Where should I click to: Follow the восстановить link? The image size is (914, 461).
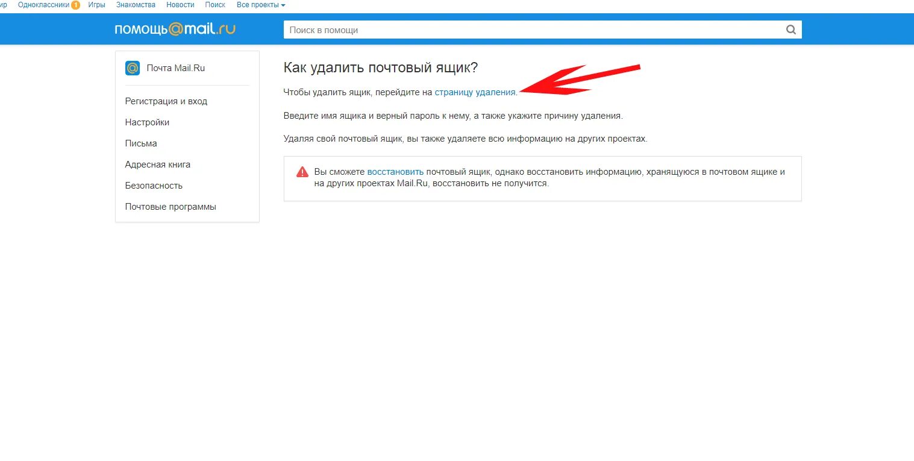tap(395, 172)
